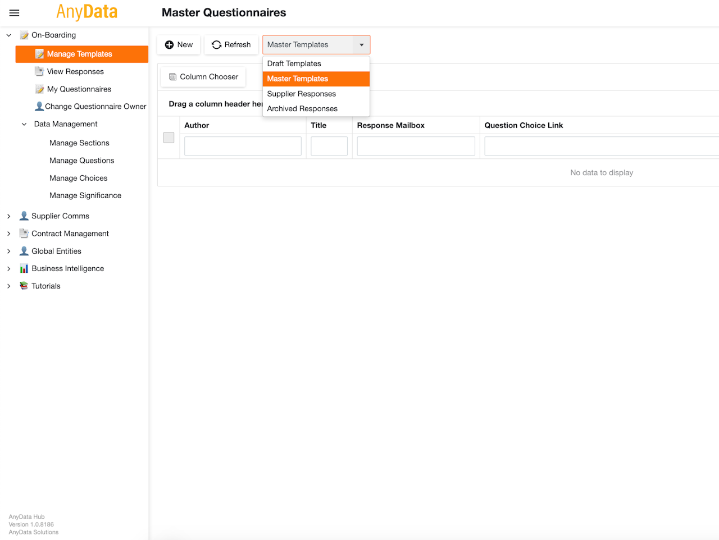The image size is (719, 540).
Task: Sort by Response Mailbox column header
Action: point(391,125)
